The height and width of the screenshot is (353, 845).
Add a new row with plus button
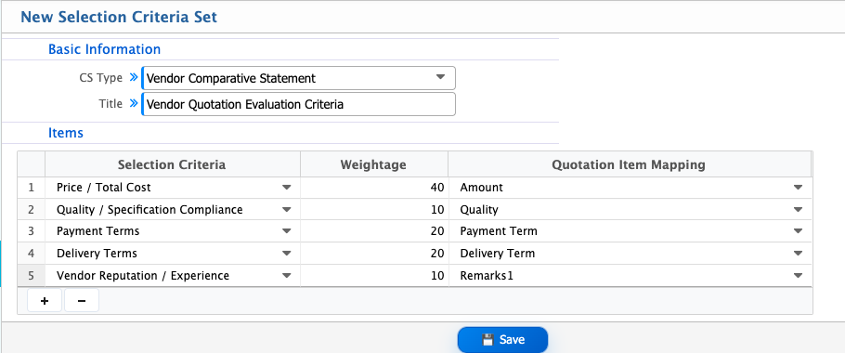(x=45, y=301)
